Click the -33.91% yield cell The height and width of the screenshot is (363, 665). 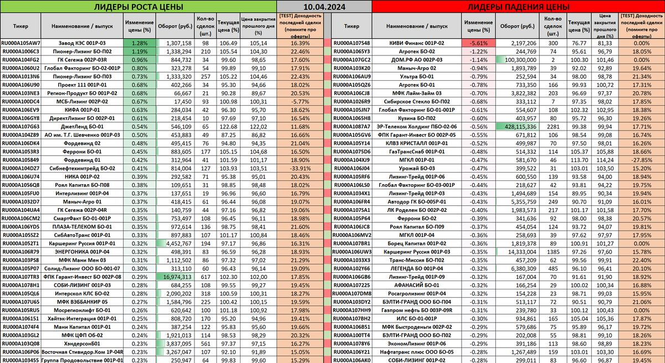[x=299, y=168]
